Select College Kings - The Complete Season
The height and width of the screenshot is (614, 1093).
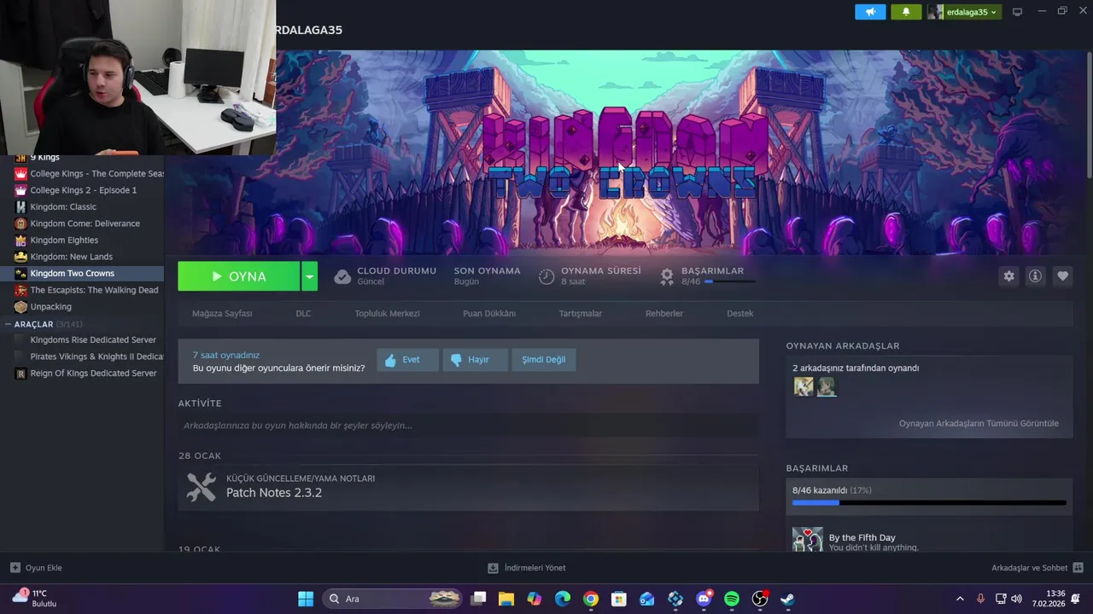tap(82, 174)
